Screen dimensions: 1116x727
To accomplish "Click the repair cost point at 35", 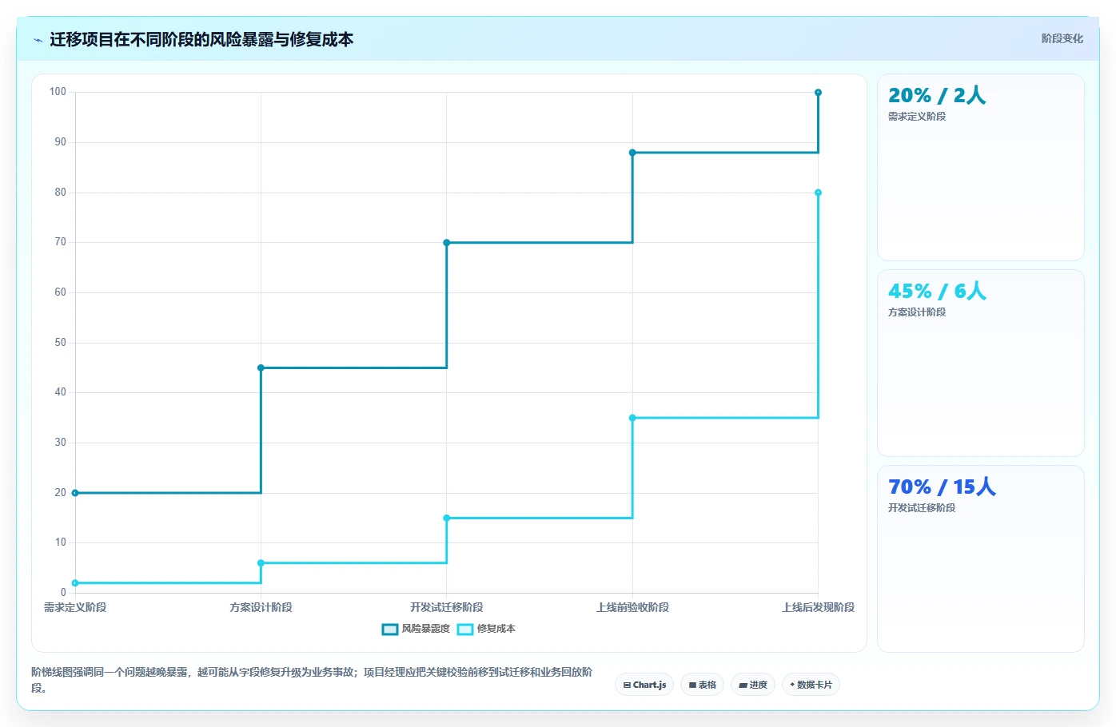I will (x=632, y=418).
